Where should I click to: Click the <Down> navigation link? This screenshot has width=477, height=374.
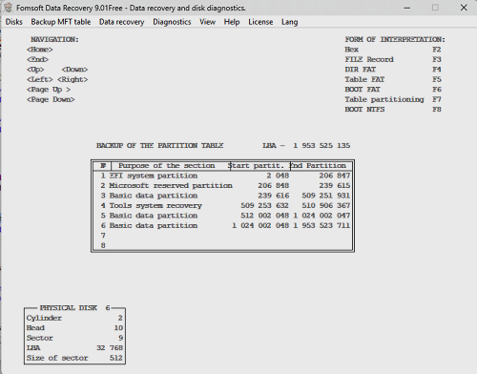coord(74,70)
